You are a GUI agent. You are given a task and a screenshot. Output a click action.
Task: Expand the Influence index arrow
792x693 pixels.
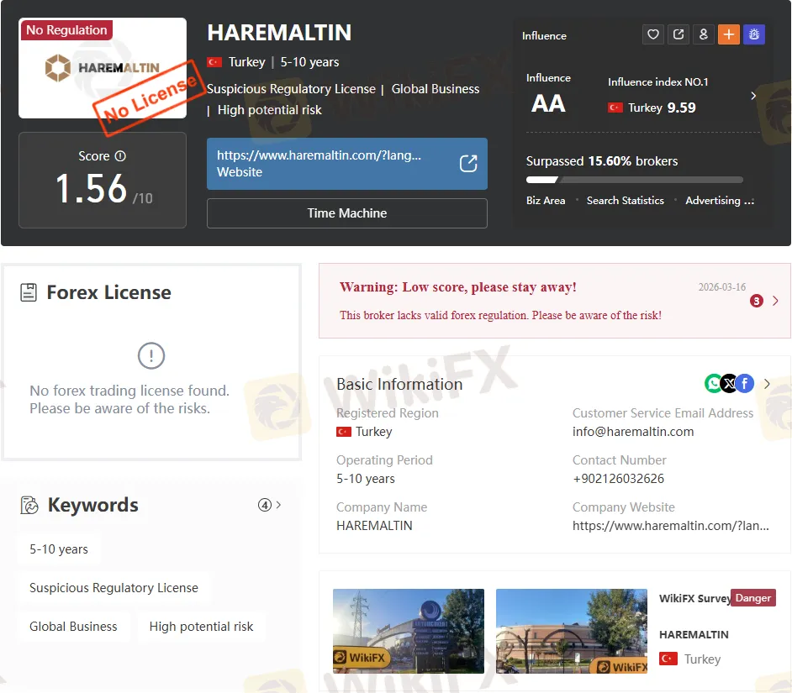coord(753,96)
